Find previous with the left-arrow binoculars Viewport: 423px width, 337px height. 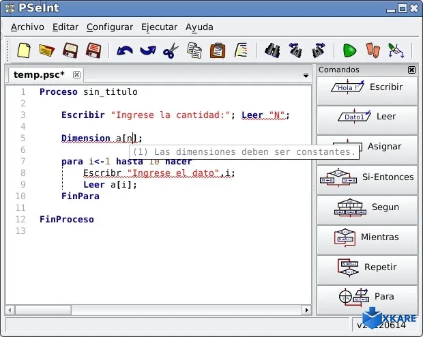[295, 50]
